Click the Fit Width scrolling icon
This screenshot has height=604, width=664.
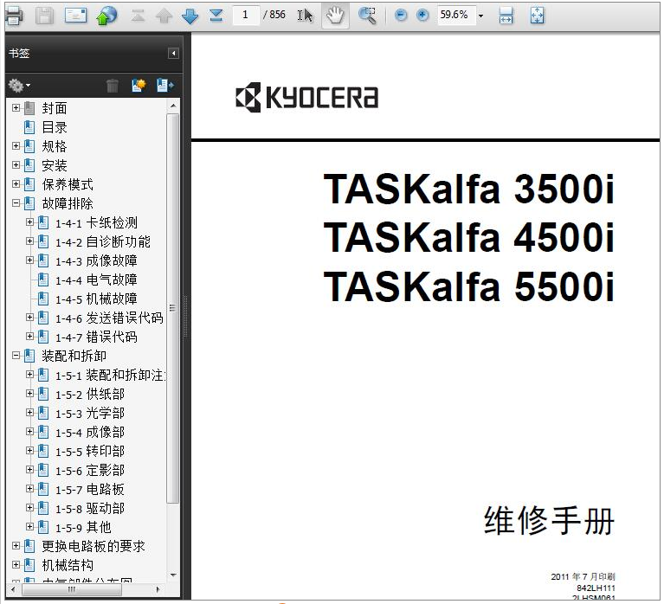[x=506, y=16]
